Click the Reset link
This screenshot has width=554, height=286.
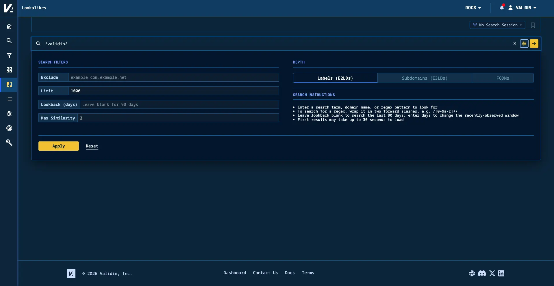click(x=92, y=146)
